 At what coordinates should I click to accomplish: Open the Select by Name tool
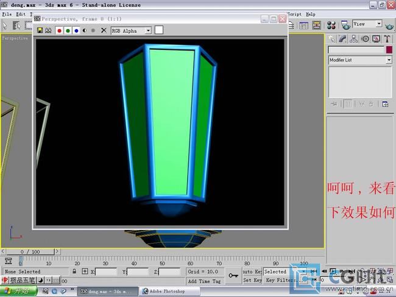[16, 25]
